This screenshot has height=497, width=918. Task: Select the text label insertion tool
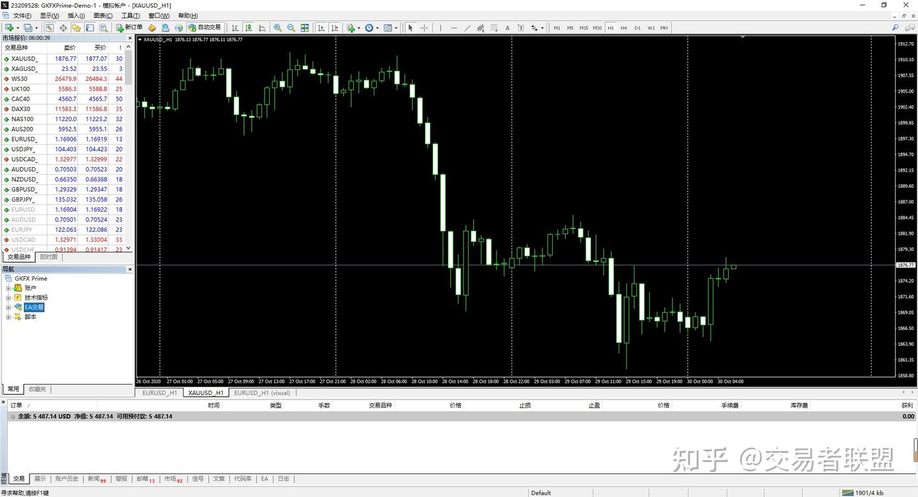[x=521, y=27]
